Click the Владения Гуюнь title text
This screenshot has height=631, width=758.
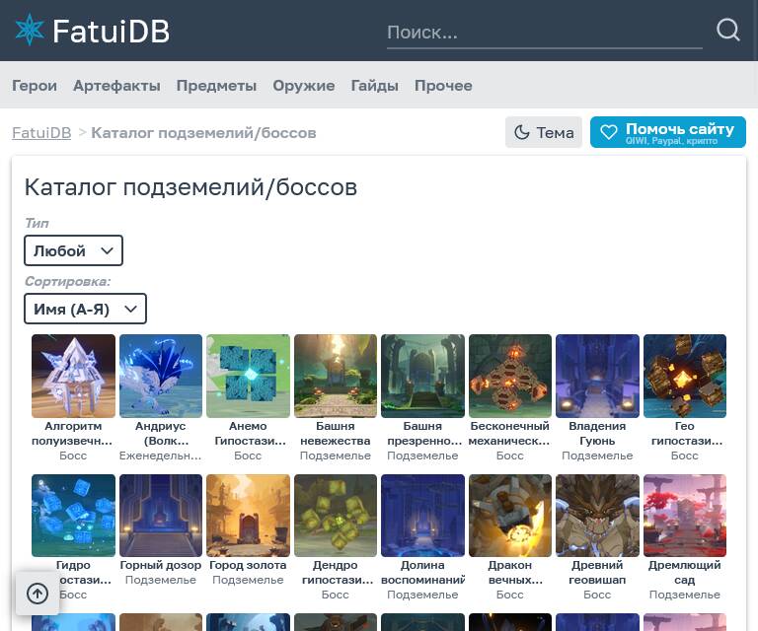(x=597, y=434)
